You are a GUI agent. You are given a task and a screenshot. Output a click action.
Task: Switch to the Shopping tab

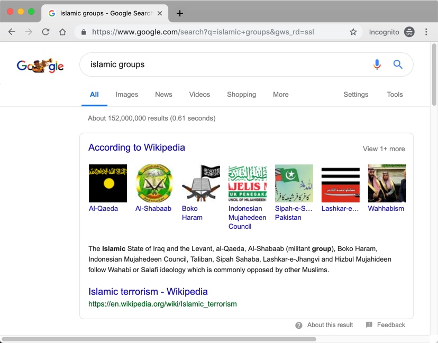pyautogui.click(x=241, y=94)
